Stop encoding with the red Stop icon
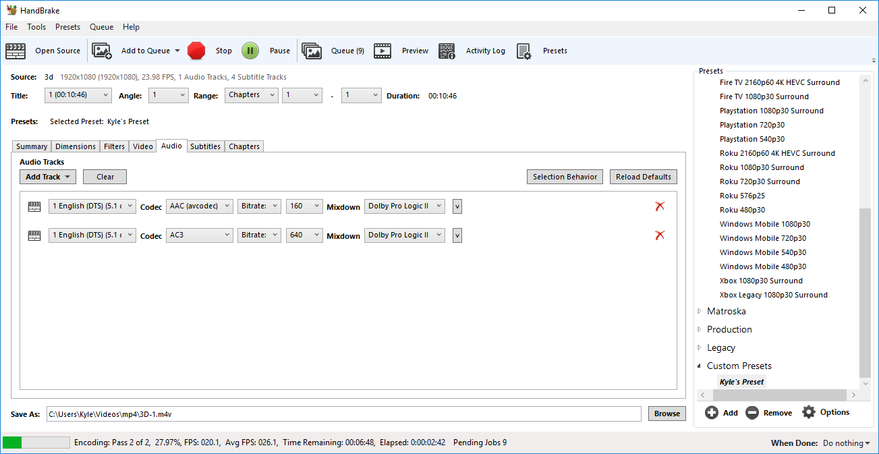 click(x=196, y=51)
